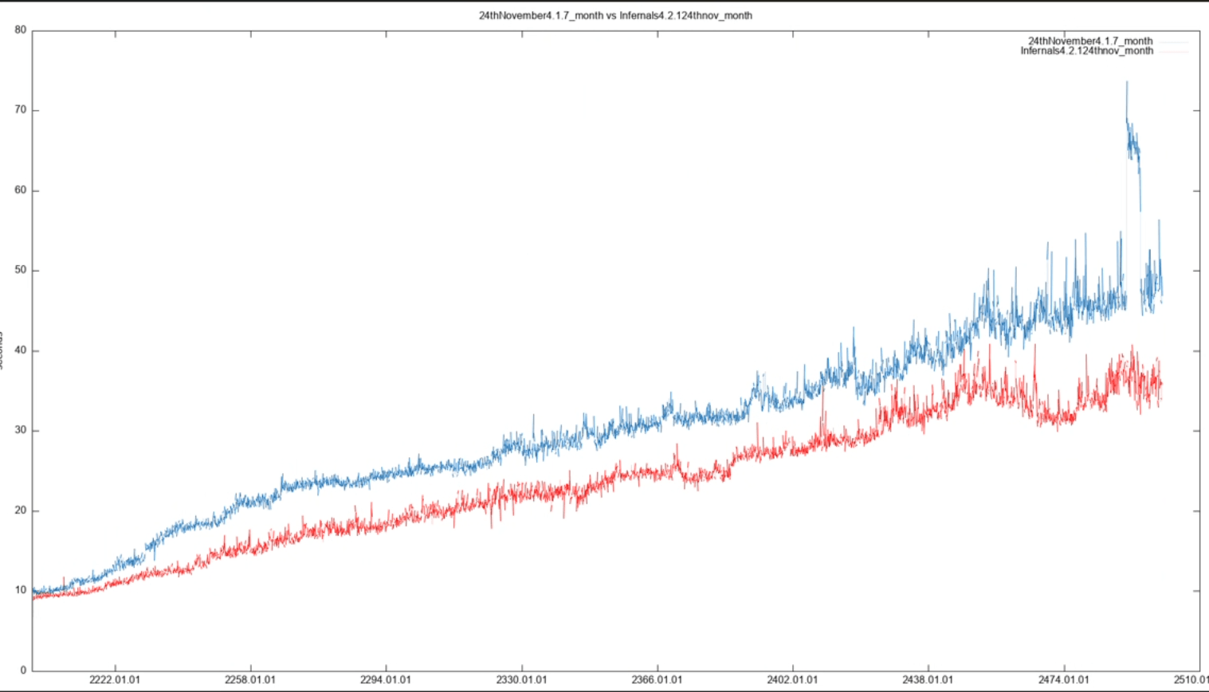The height and width of the screenshot is (692, 1209).
Task: Click the red legend line sample
Action: click(x=1172, y=52)
